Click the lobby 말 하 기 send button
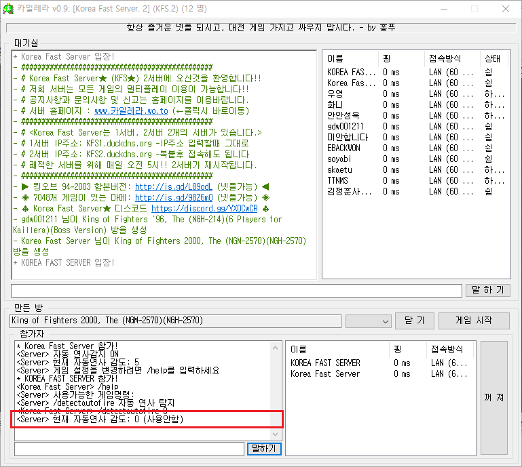This screenshot has width=522, height=467. pos(487,290)
